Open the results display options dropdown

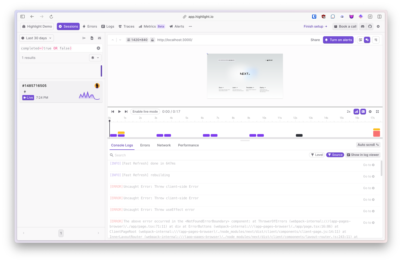pyautogui.click(x=95, y=58)
